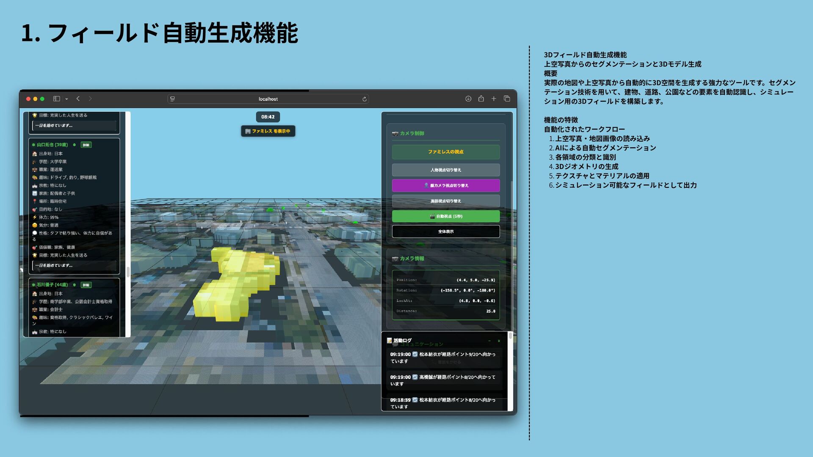This screenshot has height=457, width=813.
Task: Open sidebar dropdown chevron next to sidebar icon
Action: click(x=66, y=99)
